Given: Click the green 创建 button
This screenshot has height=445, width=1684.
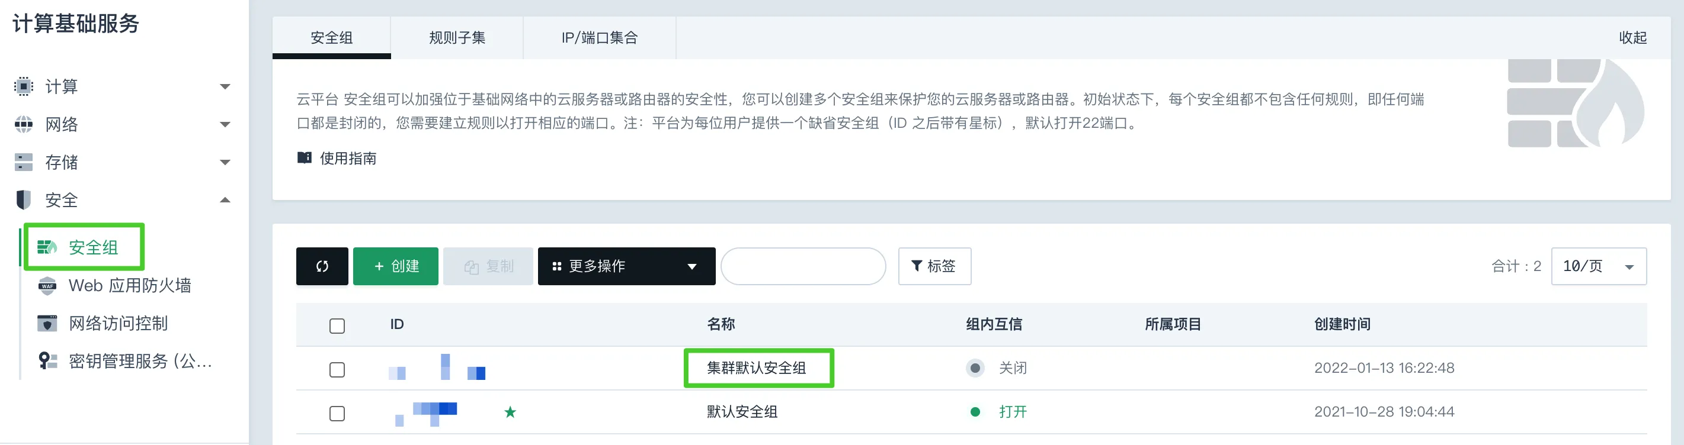Looking at the screenshot, I should pos(395,266).
